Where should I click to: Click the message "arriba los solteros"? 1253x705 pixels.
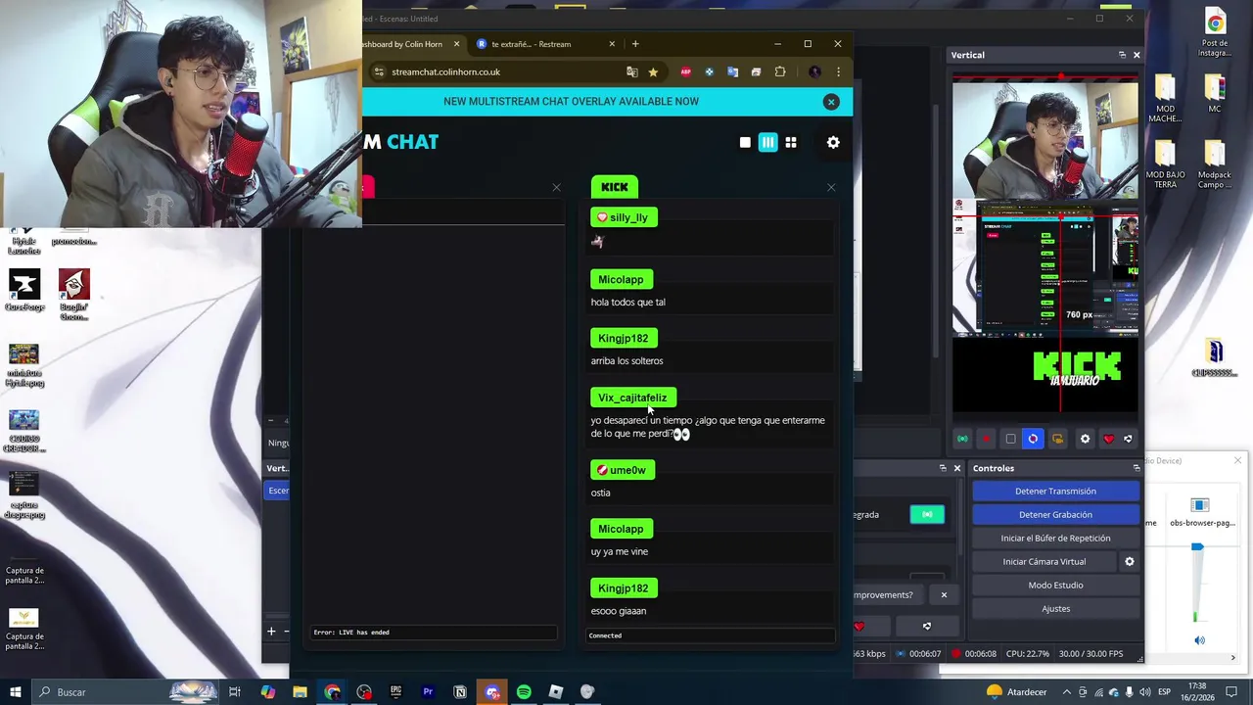pos(626,361)
